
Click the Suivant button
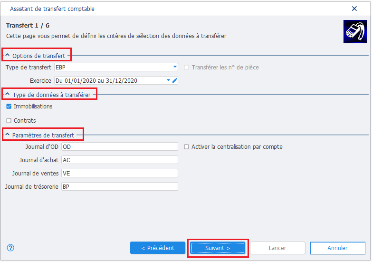[218, 248]
